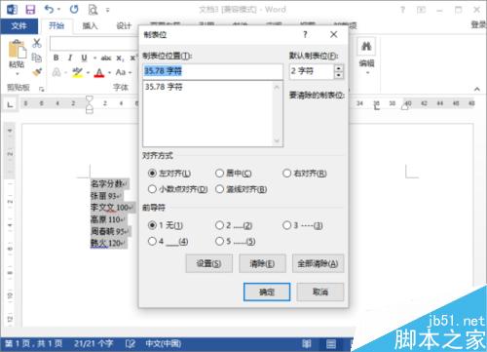Click the tab selector L icon on ruler
The width and height of the screenshot is (487, 352).
[x=11, y=104]
